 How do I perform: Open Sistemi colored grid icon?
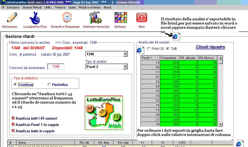121,17
